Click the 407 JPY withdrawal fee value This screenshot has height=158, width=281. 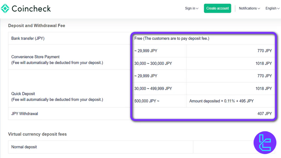[265, 114]
